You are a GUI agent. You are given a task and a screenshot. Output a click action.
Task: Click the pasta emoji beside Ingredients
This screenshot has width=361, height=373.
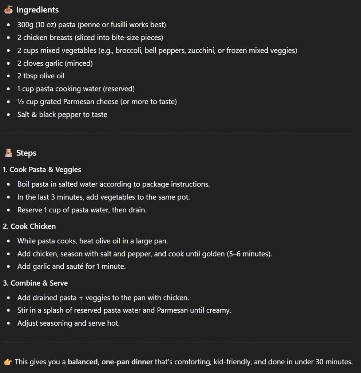pos(8,10)
